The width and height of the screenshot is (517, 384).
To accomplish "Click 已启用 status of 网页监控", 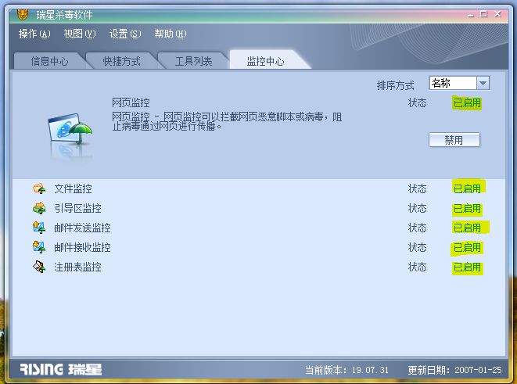I will click(467, 102).
